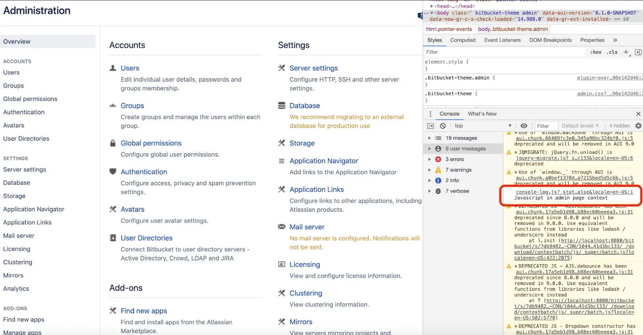Open the Find new apps link
This screenshot has height=335, width=643.
pyautogui.click(x=144, y=311)
